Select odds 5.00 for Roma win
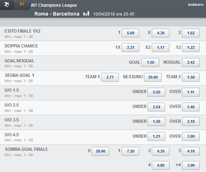206x172 pixels. coord(131,33)
